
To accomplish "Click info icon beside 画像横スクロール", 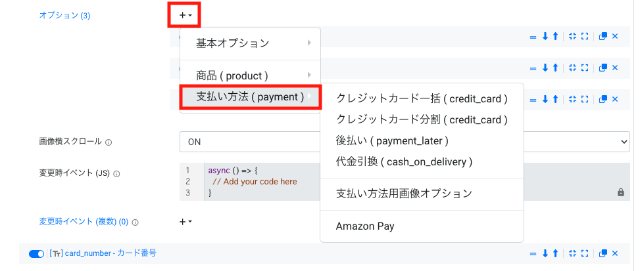I will (x=109, y=142).
